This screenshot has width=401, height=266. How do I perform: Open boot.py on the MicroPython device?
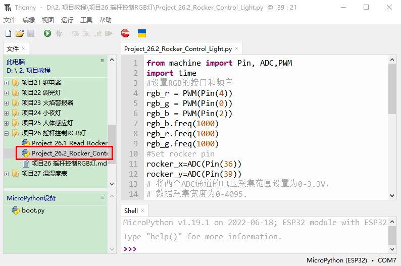click(33, 210)
